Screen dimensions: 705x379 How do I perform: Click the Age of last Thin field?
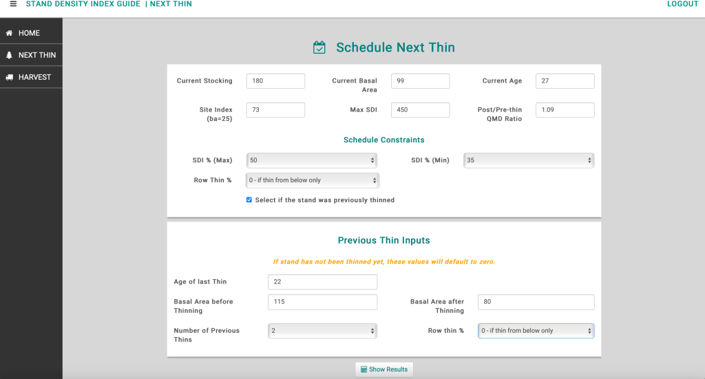coord(322,282)
